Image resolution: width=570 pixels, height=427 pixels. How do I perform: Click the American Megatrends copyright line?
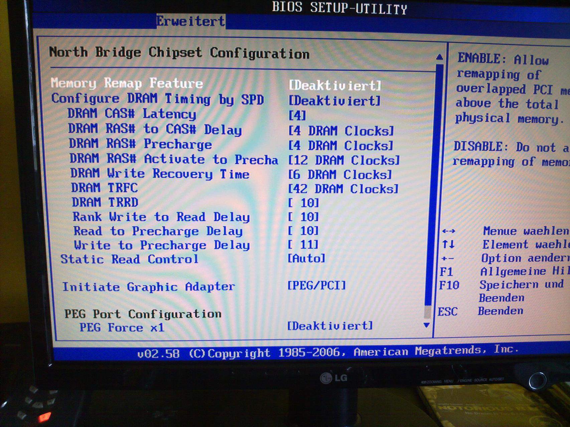328,352
